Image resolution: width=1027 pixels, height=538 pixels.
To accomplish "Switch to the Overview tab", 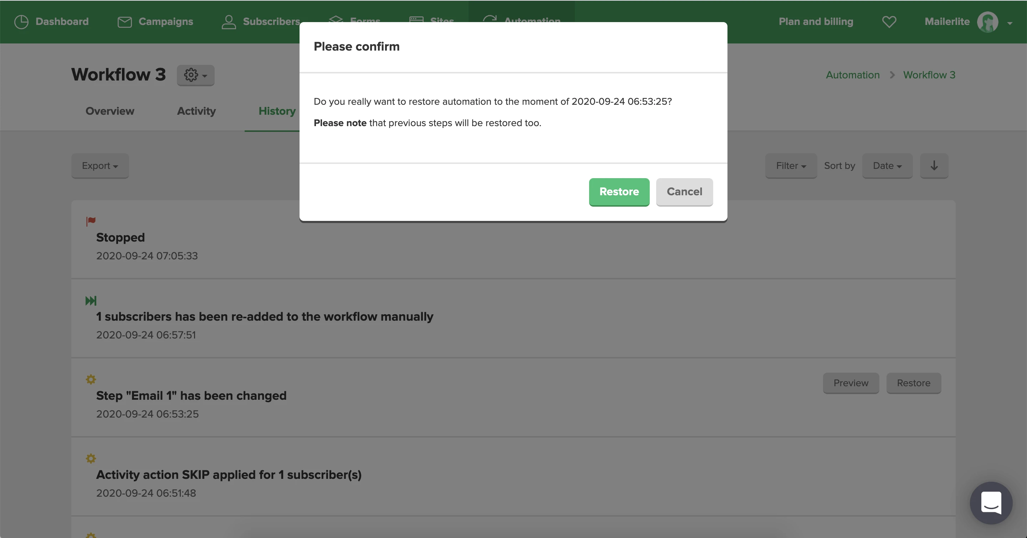I will 109,111.
